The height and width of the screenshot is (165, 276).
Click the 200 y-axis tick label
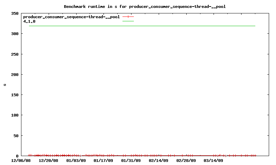(14, 75)
